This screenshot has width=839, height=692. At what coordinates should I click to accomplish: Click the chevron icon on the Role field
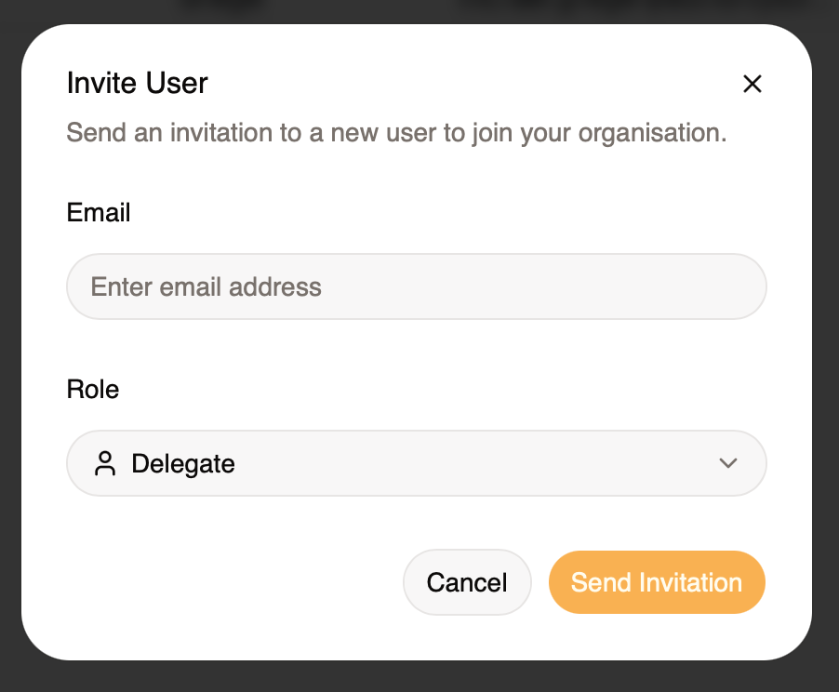pos(728,462)
